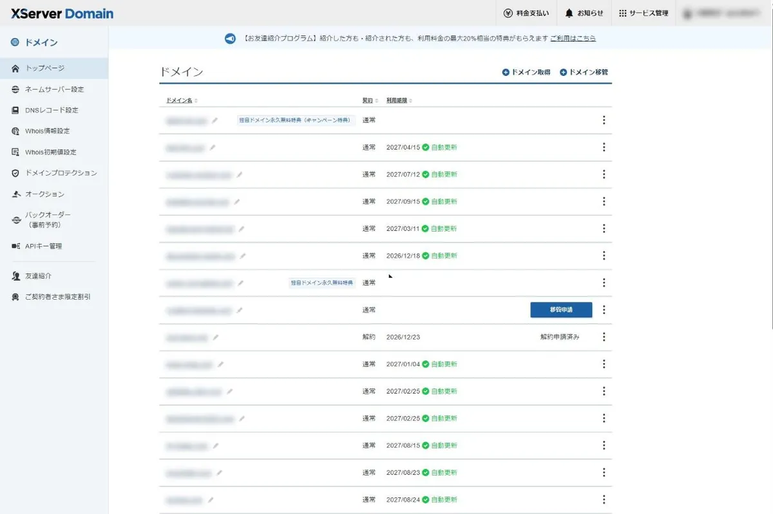Go to トップページ in the sidebar

click(54, 68)
